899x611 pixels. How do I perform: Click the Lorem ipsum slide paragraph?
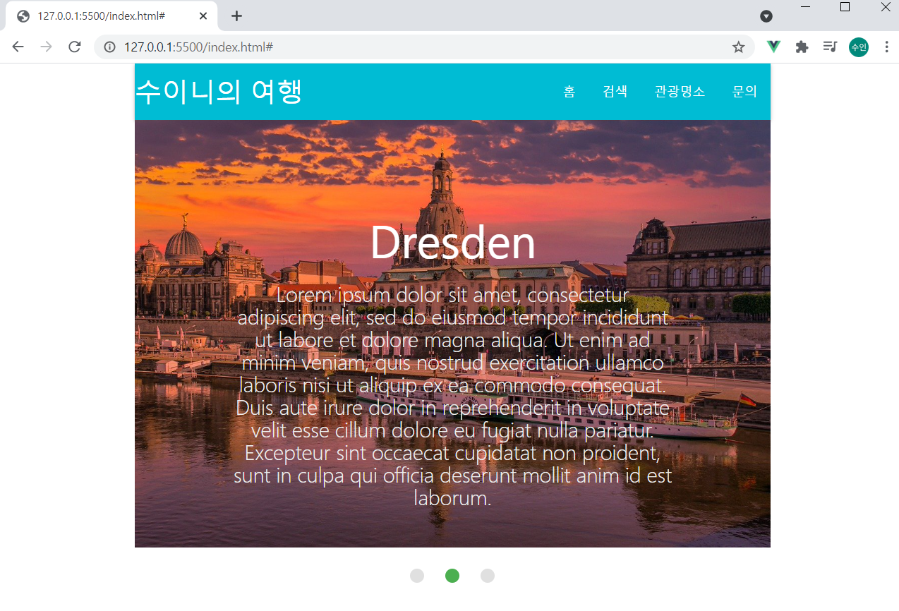pos(452,396)
